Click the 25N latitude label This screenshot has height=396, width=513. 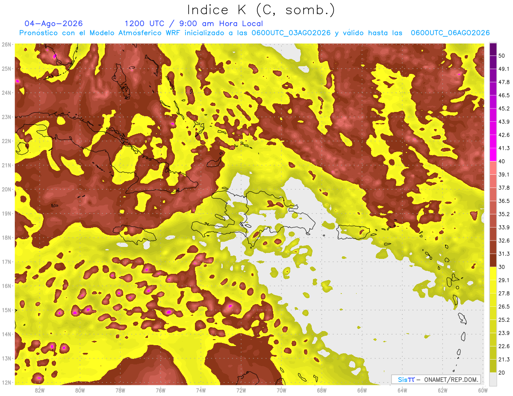coord(6,69)
